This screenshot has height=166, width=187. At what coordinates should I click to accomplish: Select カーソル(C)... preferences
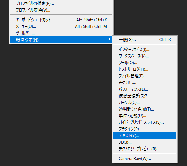[x=145, y=103]
